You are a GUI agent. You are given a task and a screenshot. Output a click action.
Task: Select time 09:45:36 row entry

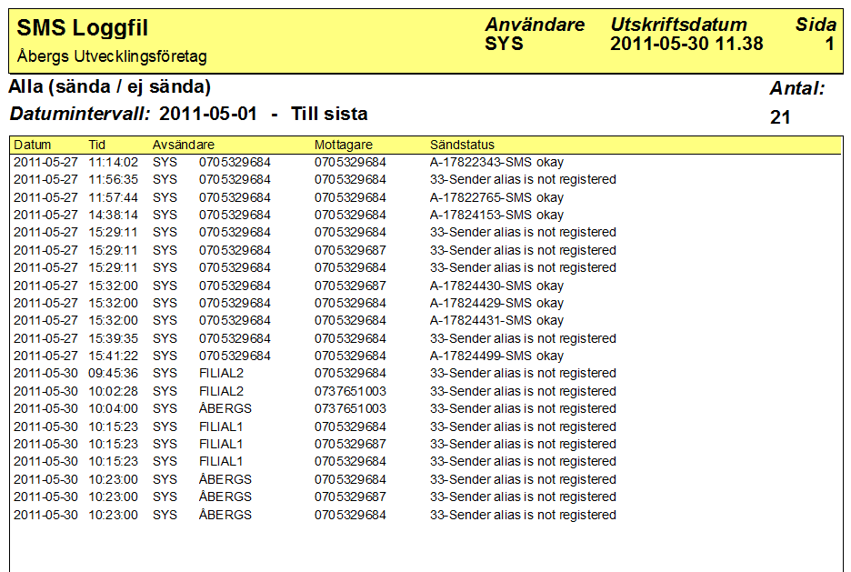pos(114,374)
